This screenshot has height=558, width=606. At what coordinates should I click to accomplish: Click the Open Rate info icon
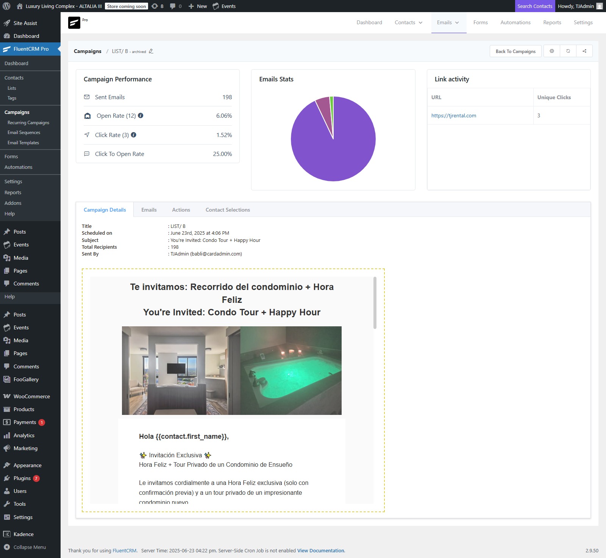(x=141, y=115)
